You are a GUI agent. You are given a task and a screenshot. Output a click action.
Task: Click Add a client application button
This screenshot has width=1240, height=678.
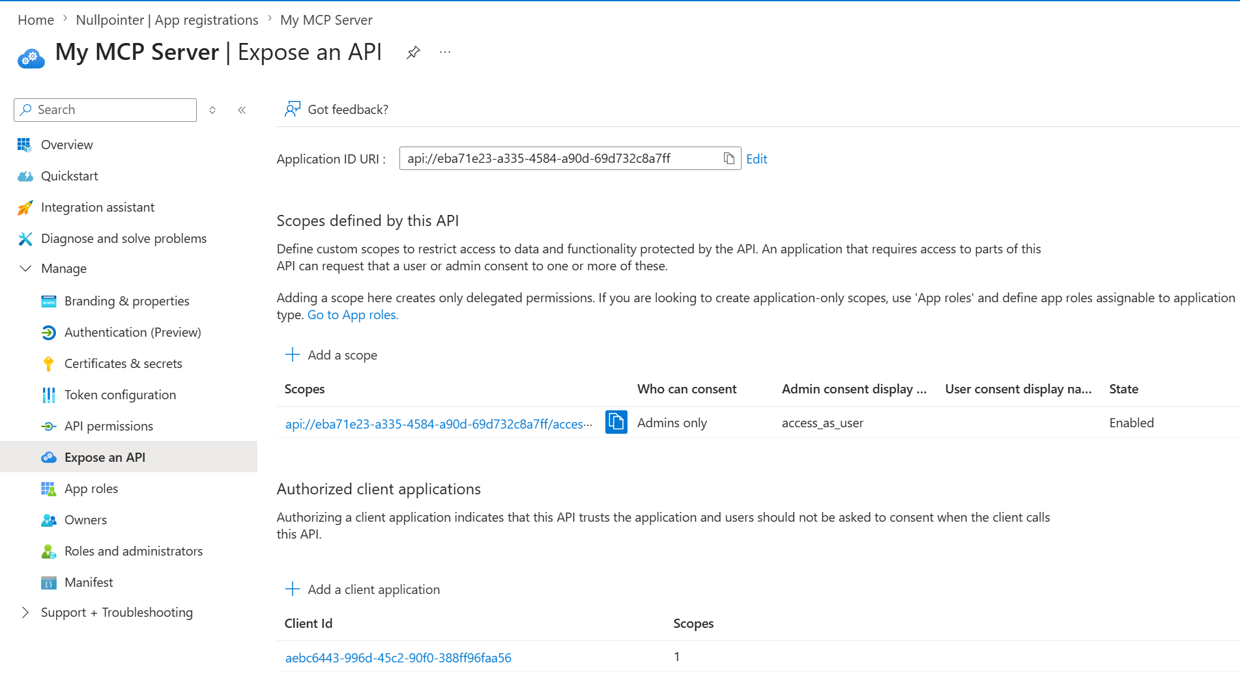363,589
